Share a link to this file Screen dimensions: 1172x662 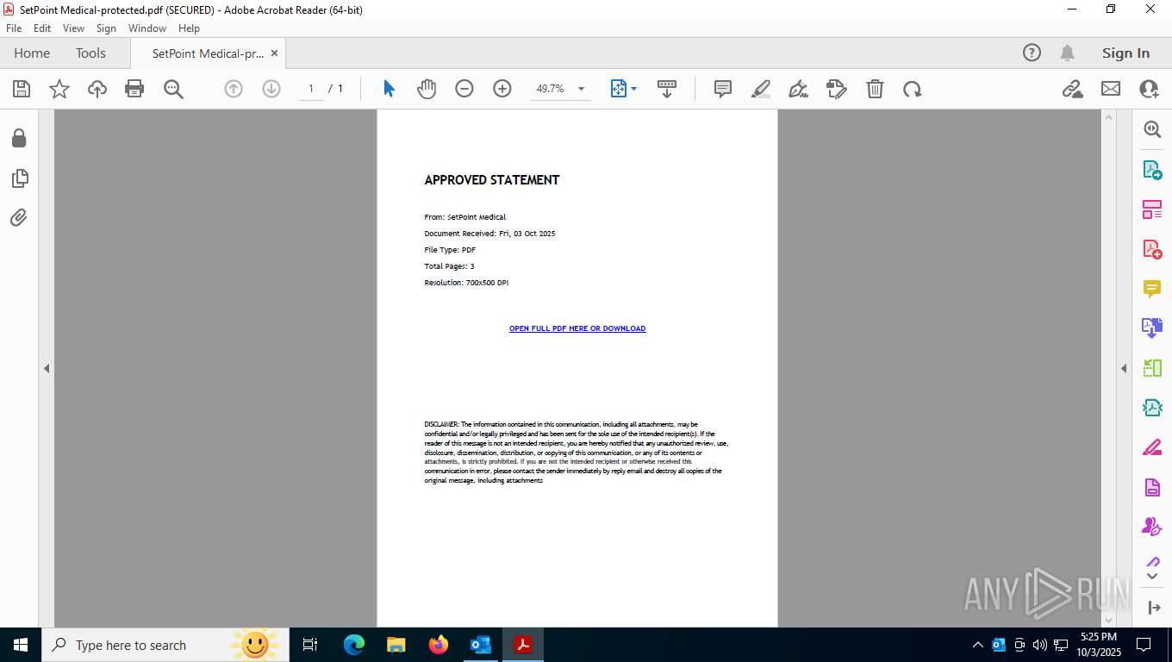[1073, 89]
